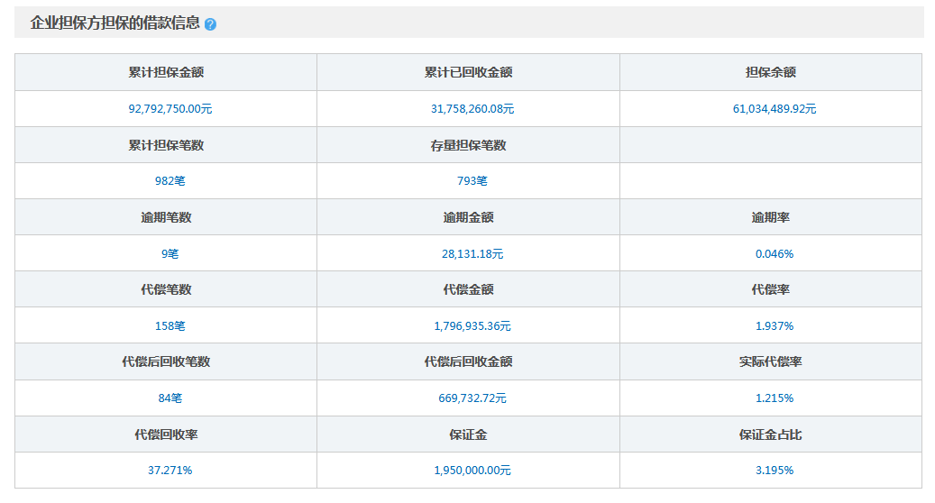Click the 982笔 cumulative guarantee count

click(x=170, y=181)
